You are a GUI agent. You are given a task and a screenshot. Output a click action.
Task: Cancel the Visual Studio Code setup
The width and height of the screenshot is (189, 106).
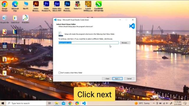tap(129, 79)
